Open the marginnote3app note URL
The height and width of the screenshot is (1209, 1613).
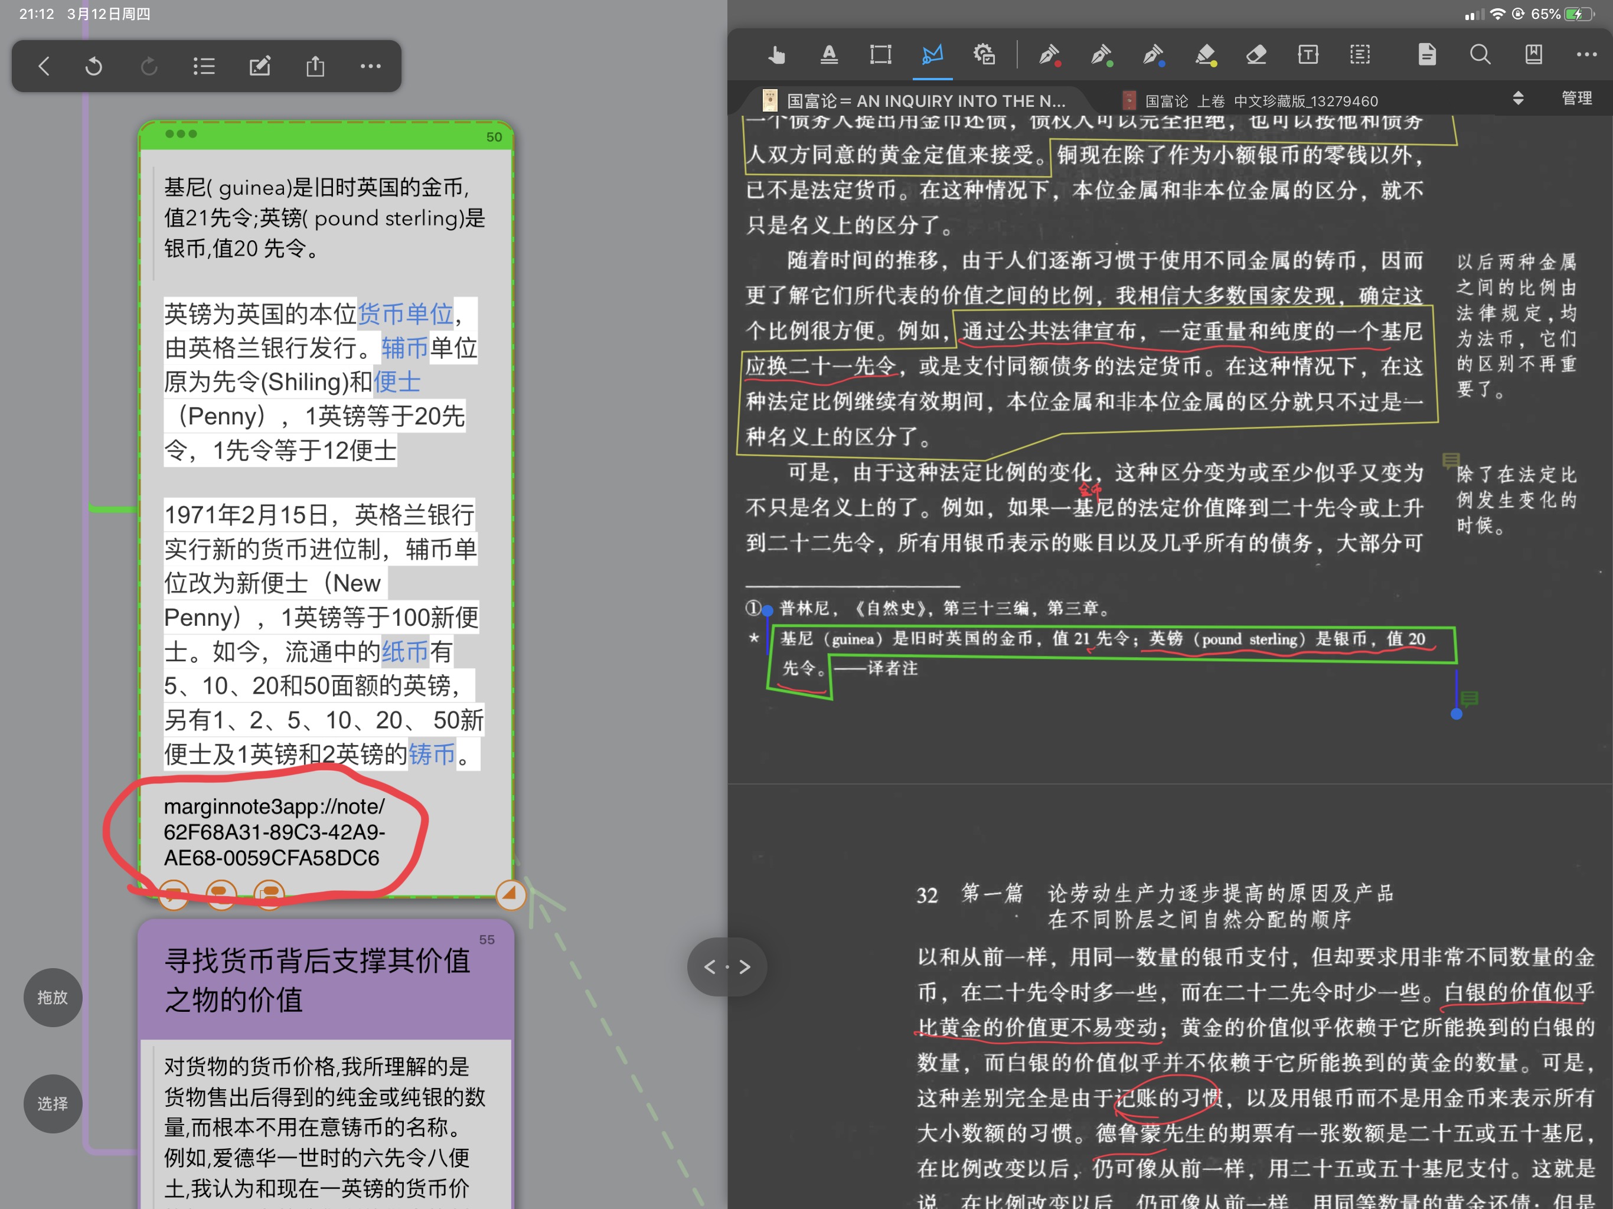(x=275, y=832)
